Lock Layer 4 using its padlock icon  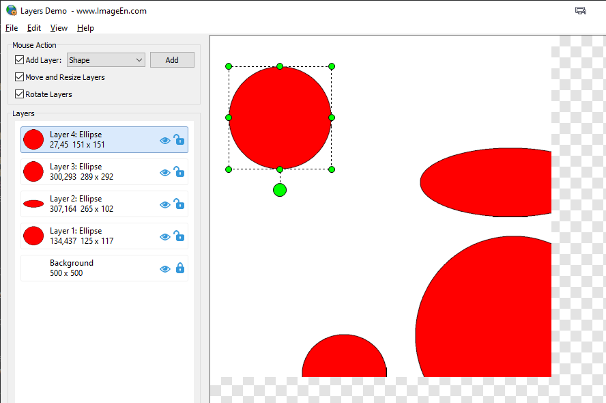(179, 139)
